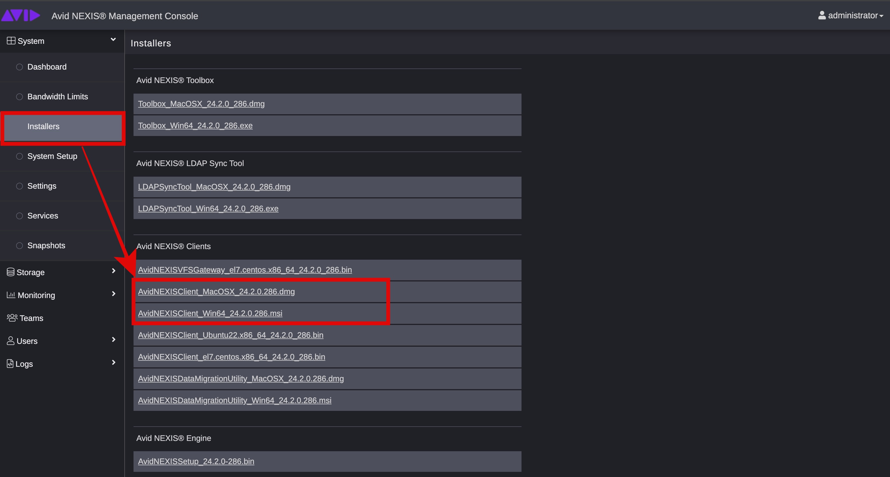Select the Dashboard radio circle
Screen dimensions: 890x477
19,67
